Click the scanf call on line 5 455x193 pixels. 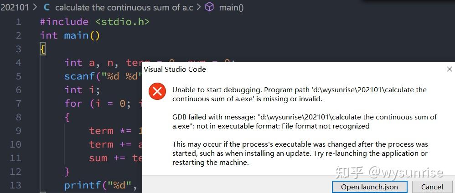coord(104,76)
